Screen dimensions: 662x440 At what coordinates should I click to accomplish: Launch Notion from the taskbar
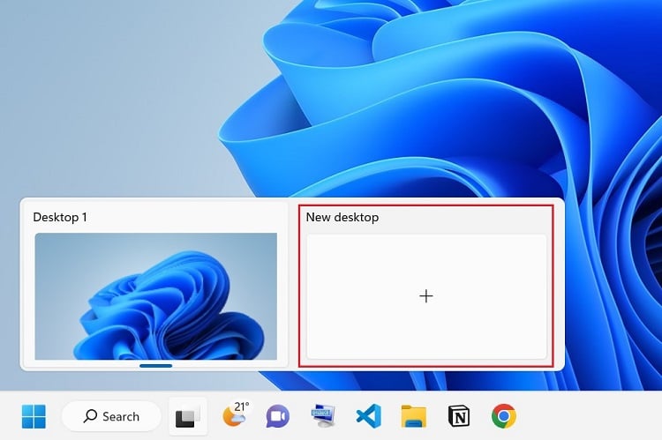pyautogui.click(x=458, y=416)
